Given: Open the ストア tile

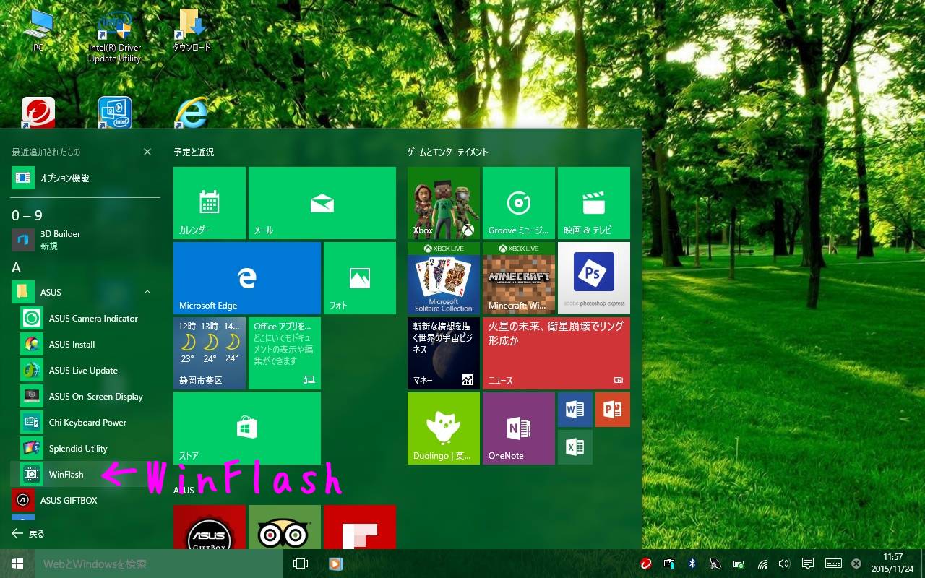Looking at the screenshot, I should click(x=247, y=428).
